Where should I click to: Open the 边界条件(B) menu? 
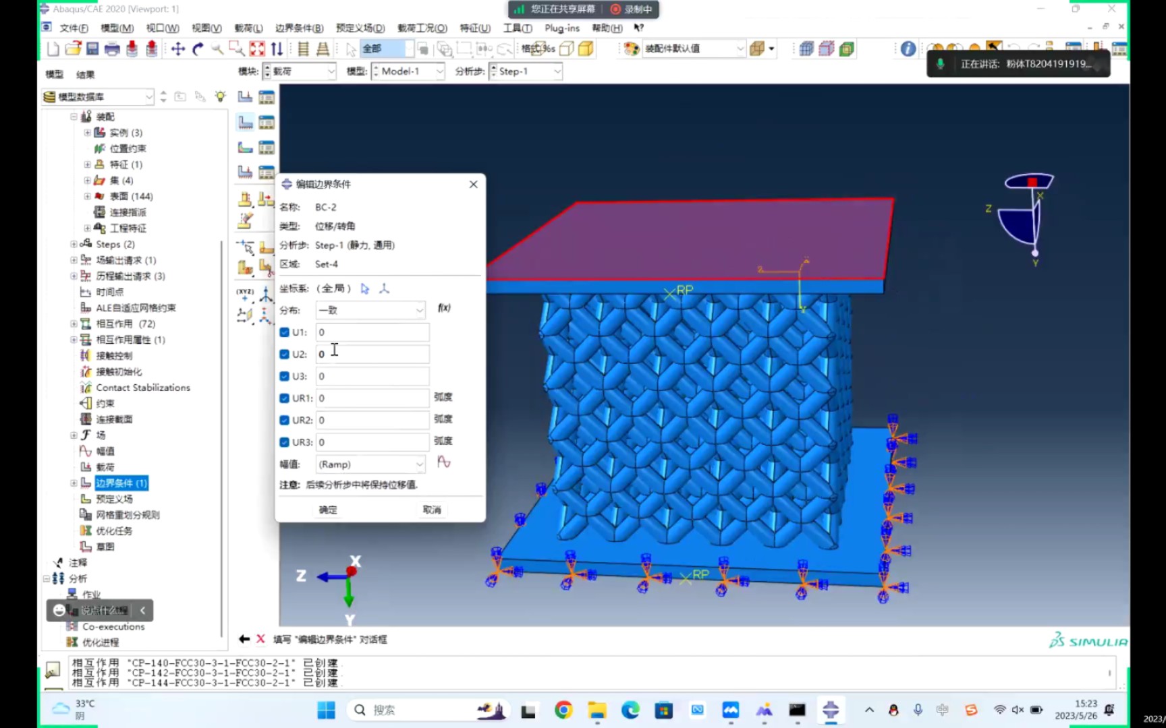[x=299, y=28]
